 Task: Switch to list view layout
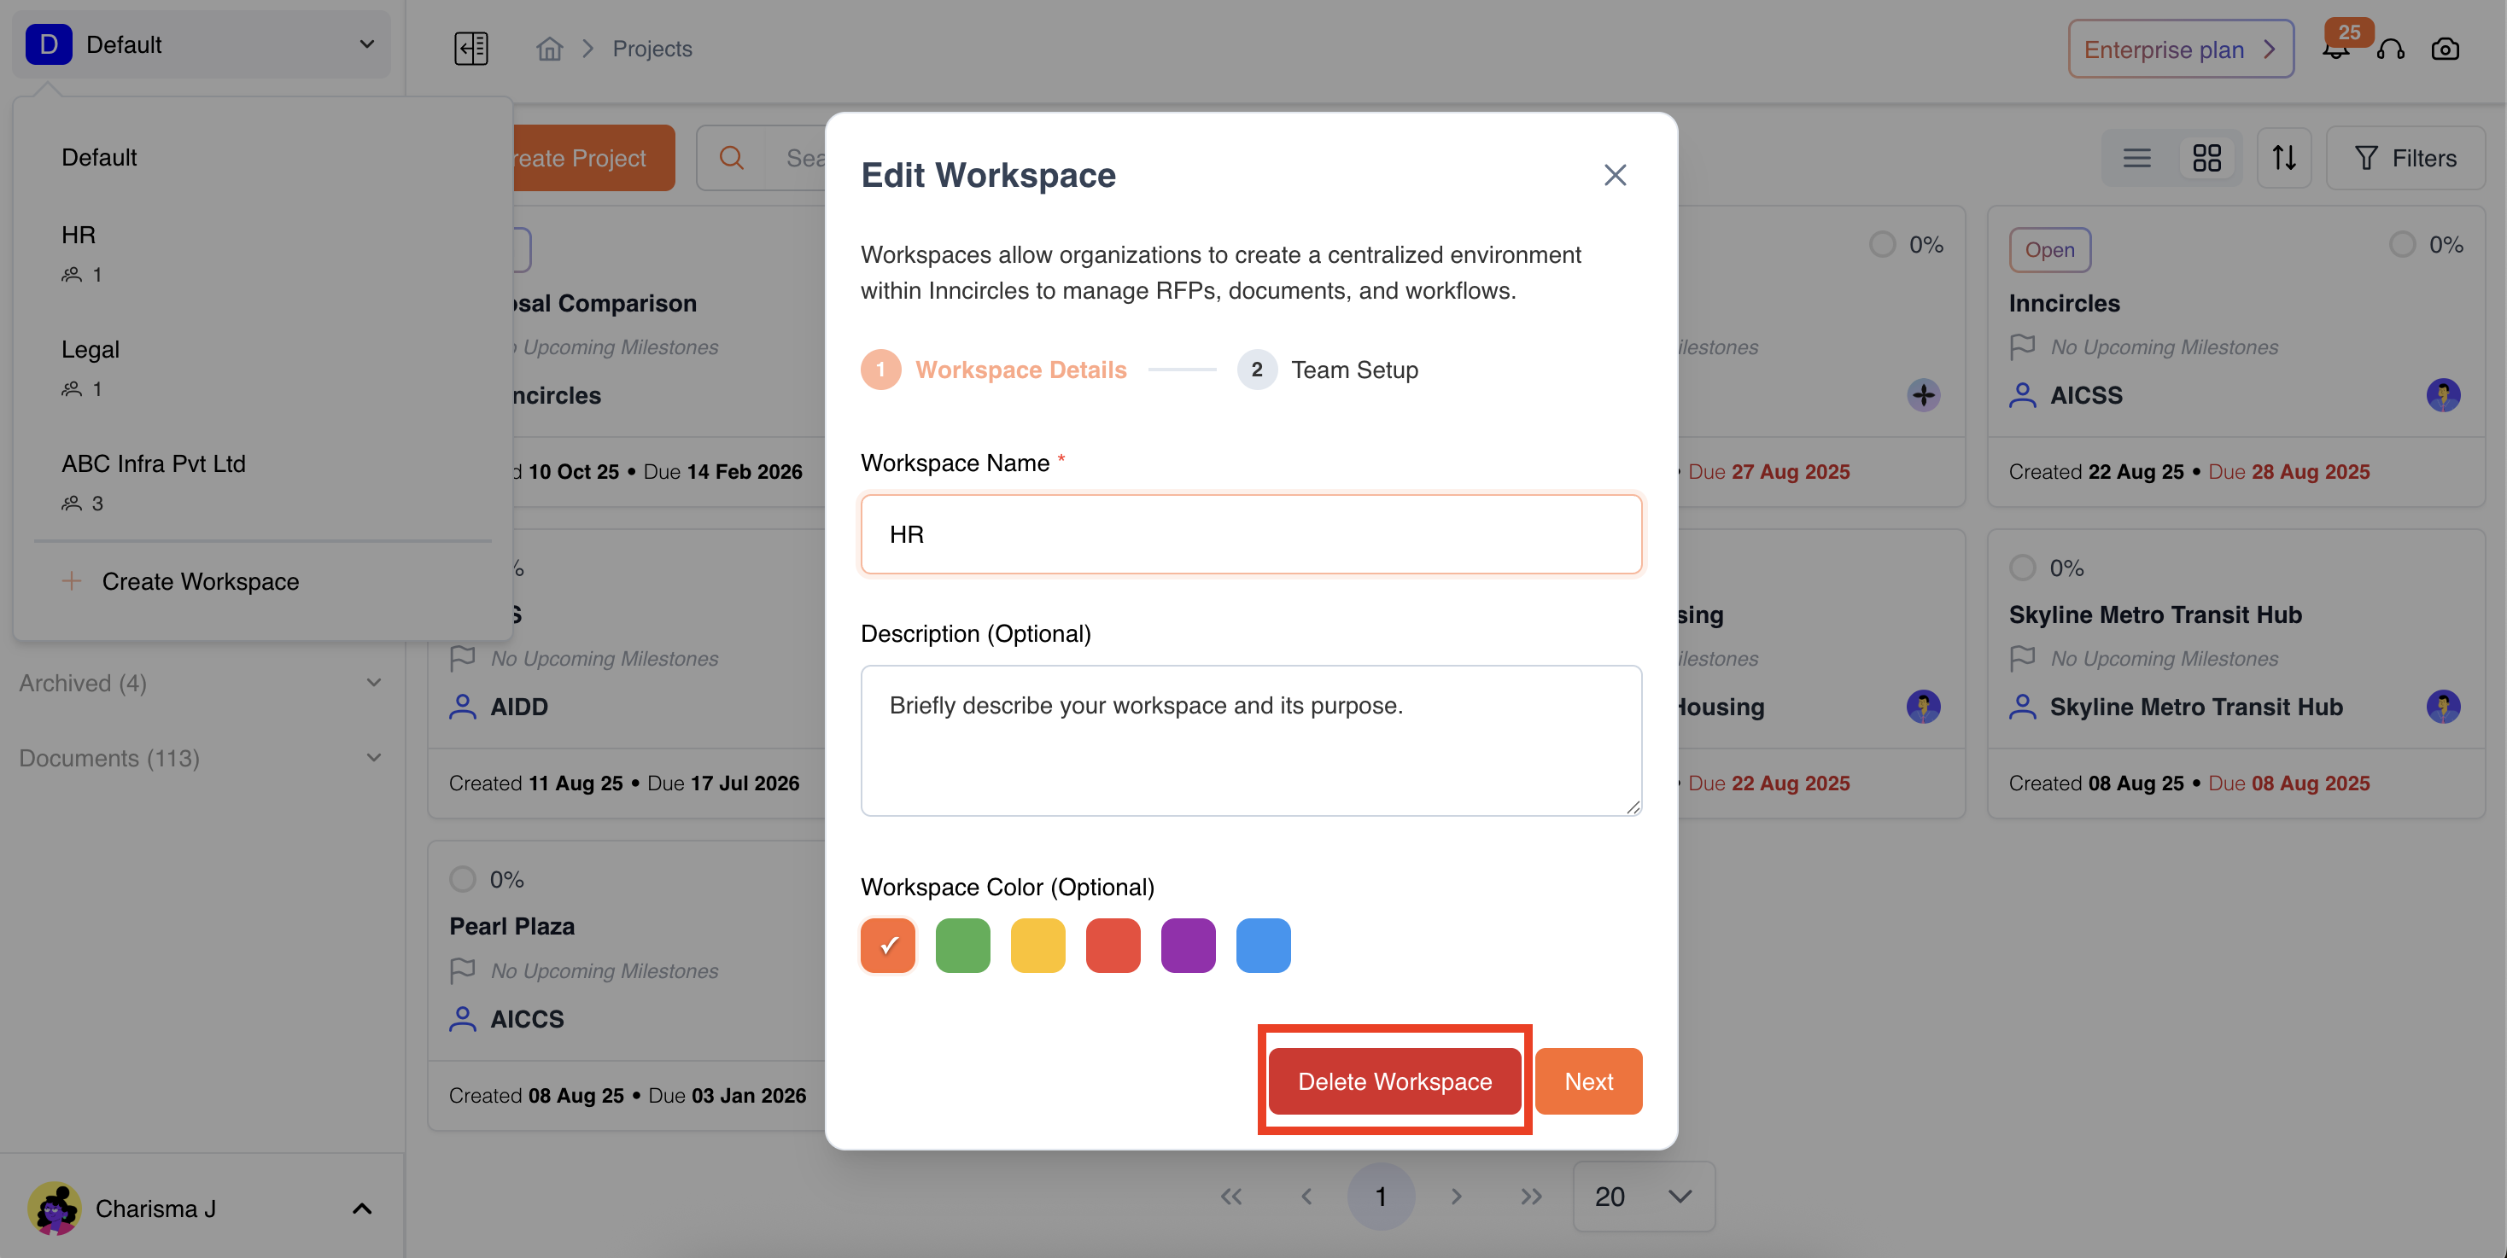pos(2137,158)
